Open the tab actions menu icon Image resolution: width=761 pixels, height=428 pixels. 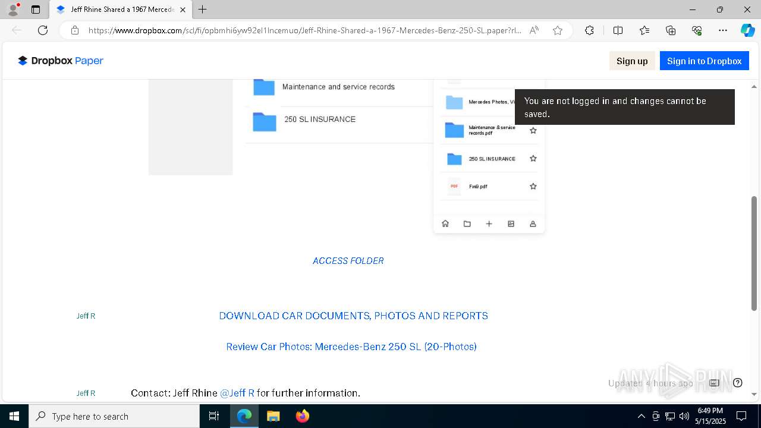[36, 10]
